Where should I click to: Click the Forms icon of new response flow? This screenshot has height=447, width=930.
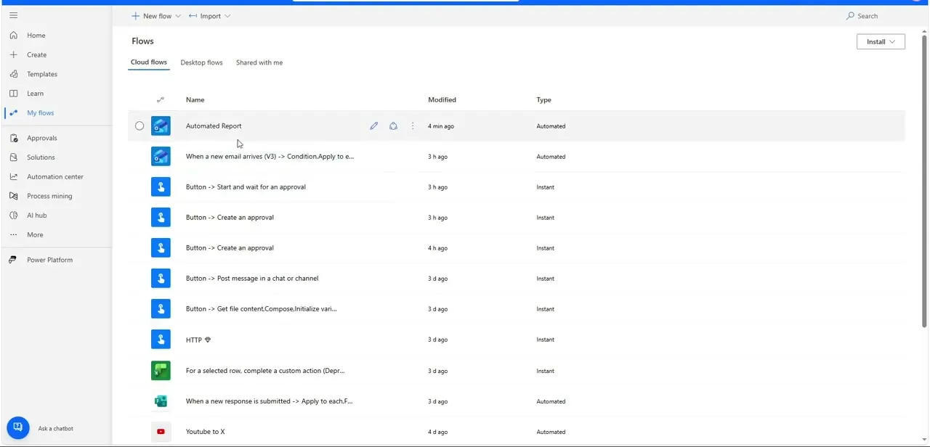(x=161, y=401)
